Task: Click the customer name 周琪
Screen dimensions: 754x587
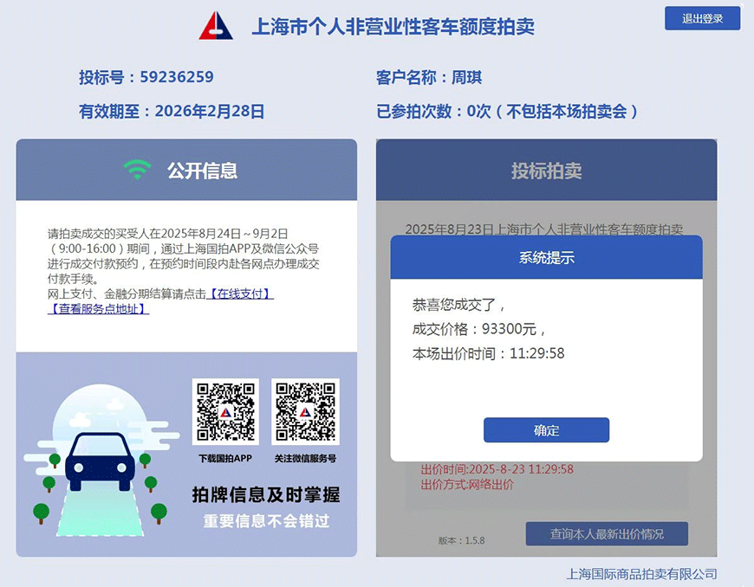Action: coord(466,77)
